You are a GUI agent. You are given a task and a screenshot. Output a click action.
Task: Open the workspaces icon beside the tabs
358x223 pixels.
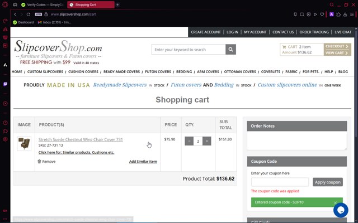[x=15, y=5]
